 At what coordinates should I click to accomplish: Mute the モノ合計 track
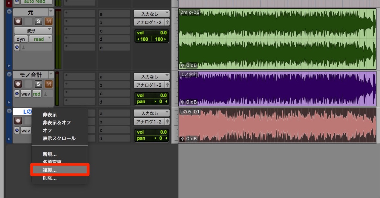tap(48, 84)
